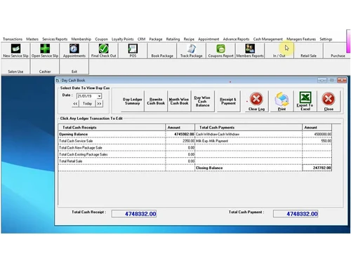The width and height of the screenshot is (351, 263).
Task: Click the Open Service Slip green plus icon
Action: click(45, 48)
